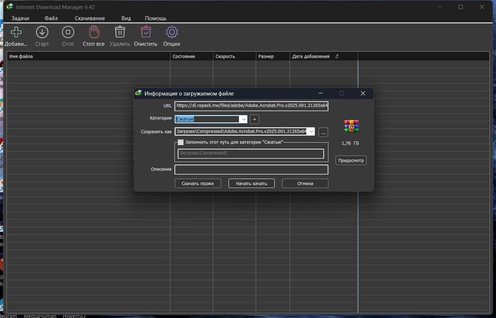This screenshot has width=496, height=318.
Task: Click the URL label in the dialog
Action: point(168,106)
